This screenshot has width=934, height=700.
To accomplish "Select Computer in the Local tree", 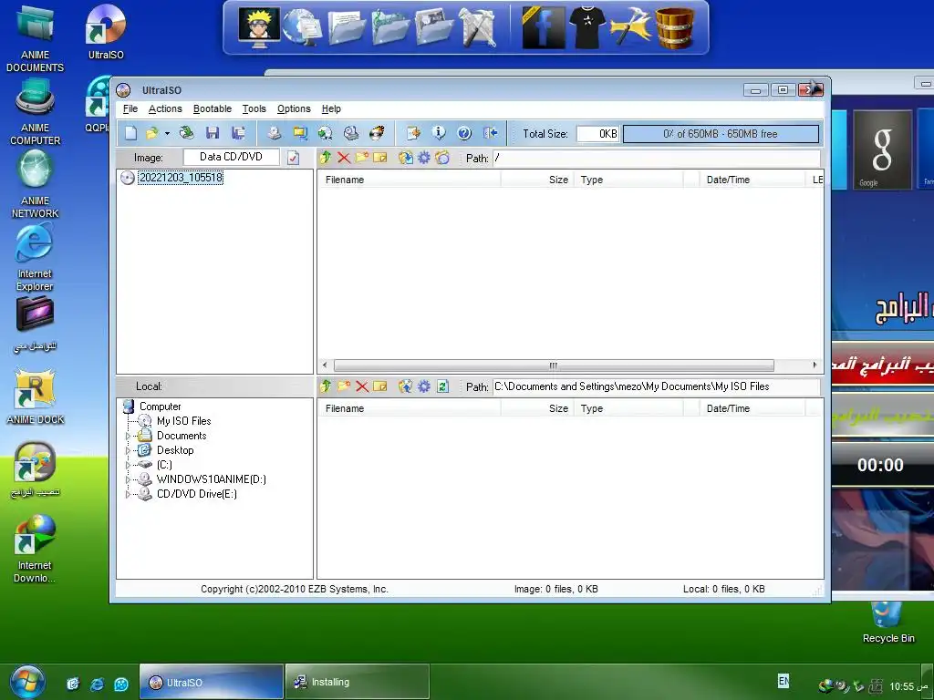I will 161,407.
